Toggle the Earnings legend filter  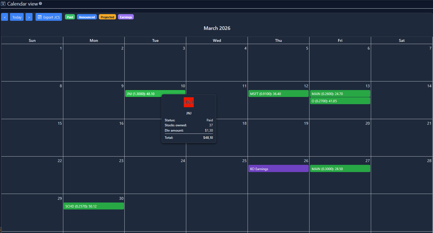[126, 17]
